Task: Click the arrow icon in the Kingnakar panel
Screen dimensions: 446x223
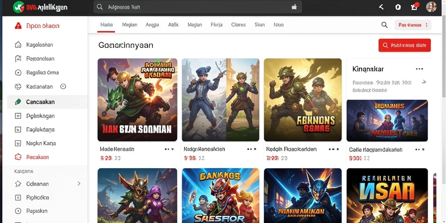Action: pos(424,82)
